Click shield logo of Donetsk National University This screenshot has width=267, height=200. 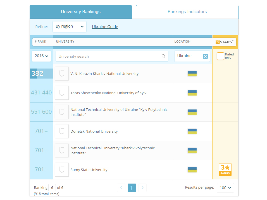(x=62, y=131)
